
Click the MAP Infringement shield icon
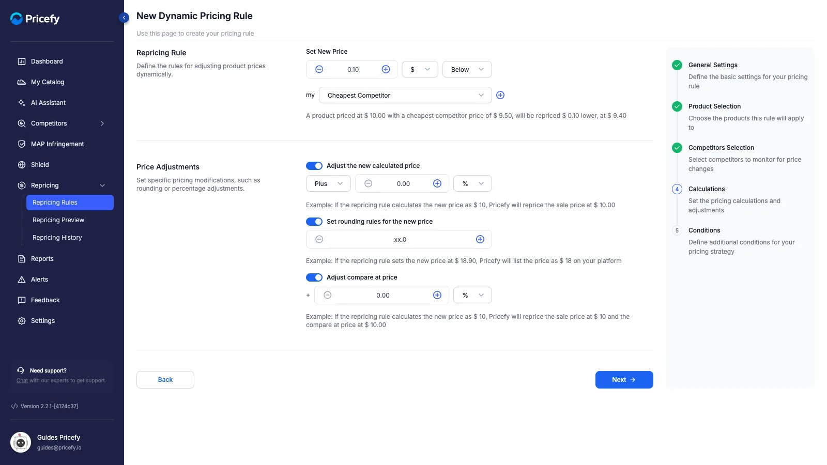[22, 144]
